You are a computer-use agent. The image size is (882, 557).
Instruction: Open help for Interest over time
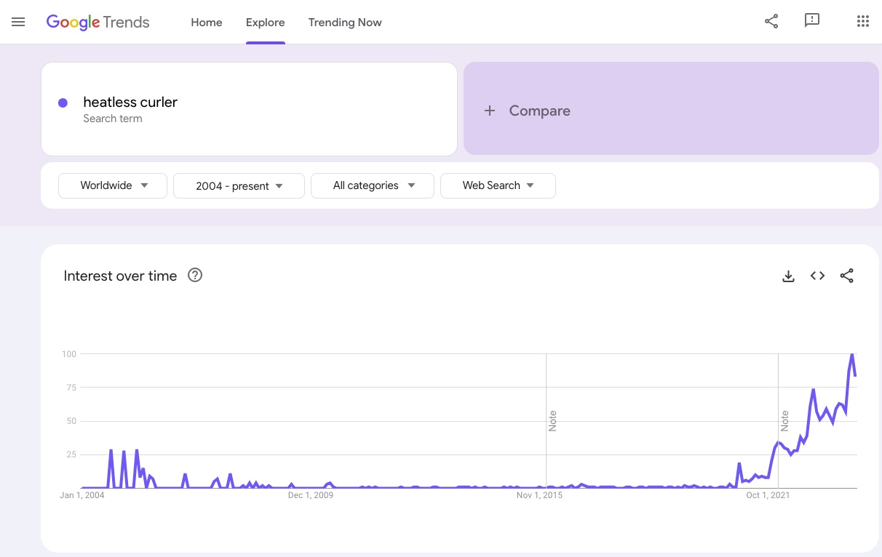click(x=195, y=276)
